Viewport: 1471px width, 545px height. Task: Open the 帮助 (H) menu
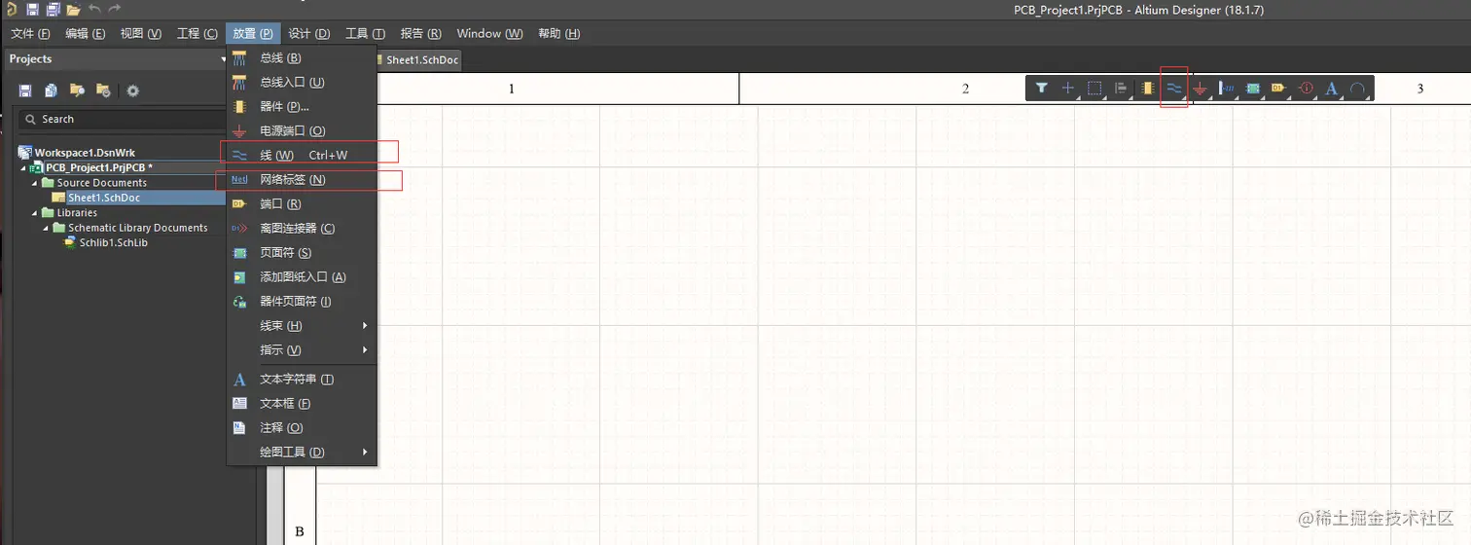coord(558,33)
